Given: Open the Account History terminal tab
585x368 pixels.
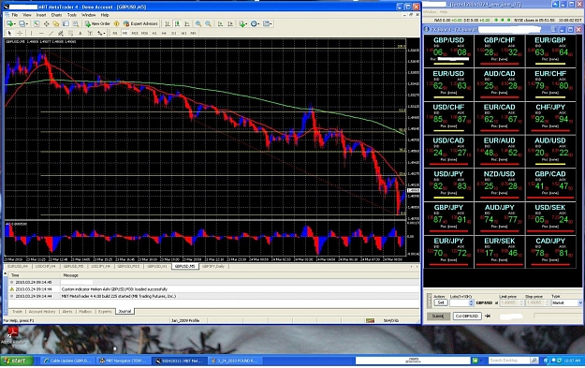Looking at the screenshot, I should pos(42,311).
